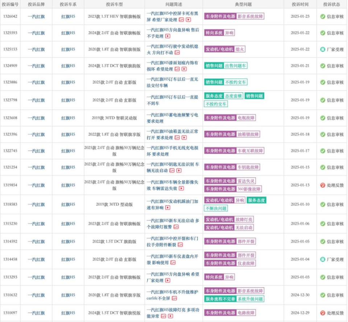Screen dimensions: 348x322
Task: Click the 转向系统 typical problem tag
Action: coord(215,32)
